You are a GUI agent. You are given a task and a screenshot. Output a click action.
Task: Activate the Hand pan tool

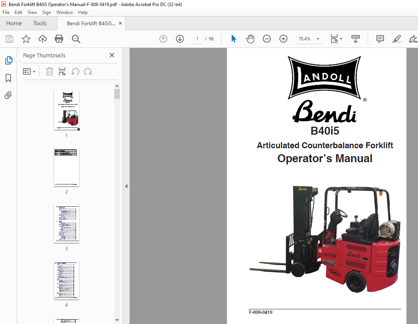[250, 39]
